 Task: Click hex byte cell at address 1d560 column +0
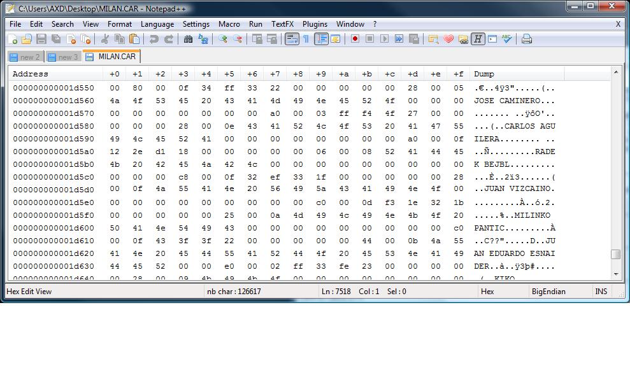pyautogui.click(x=115, y=101)
